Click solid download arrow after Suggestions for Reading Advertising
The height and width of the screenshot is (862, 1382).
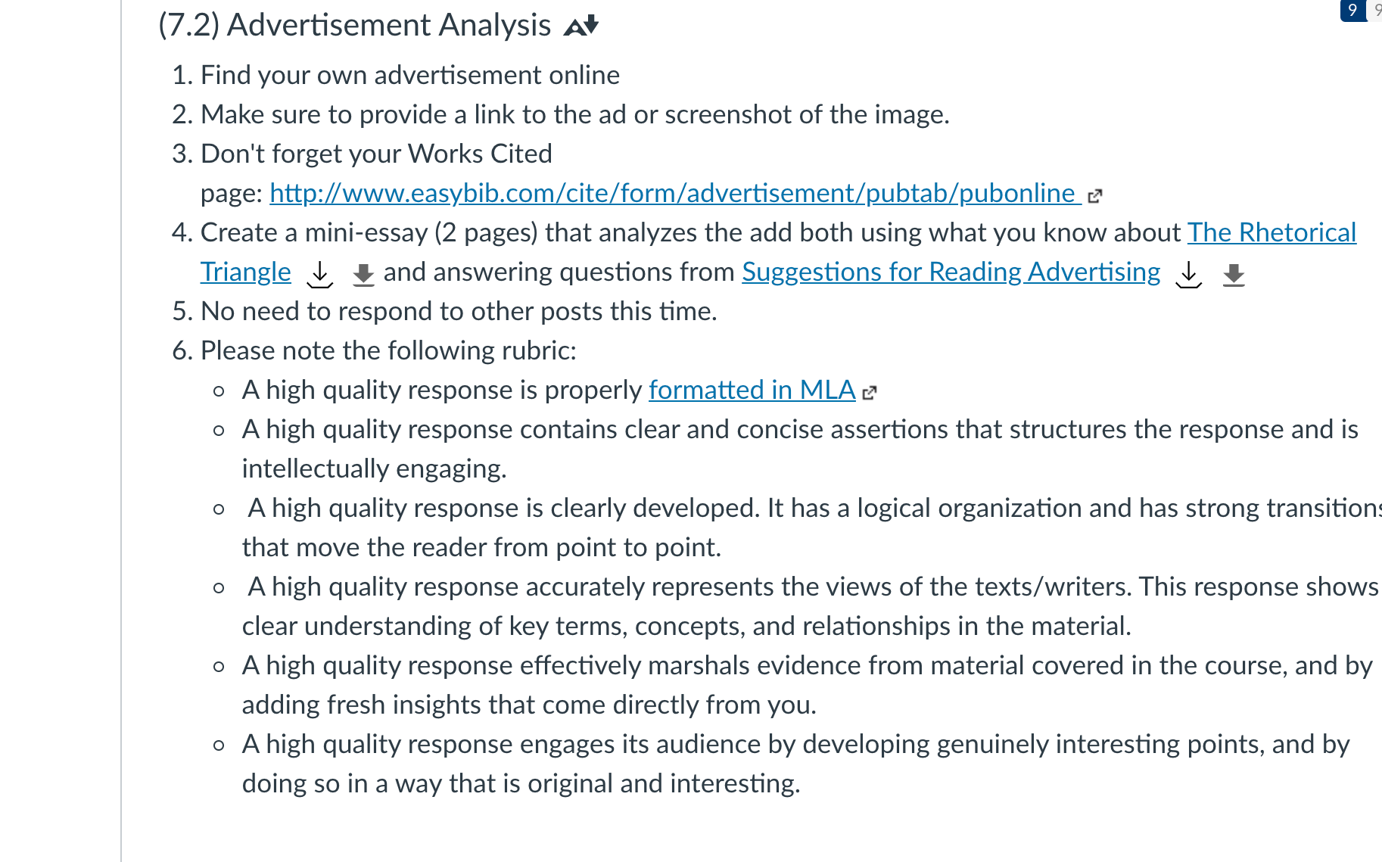click(x=1234, y=275)
